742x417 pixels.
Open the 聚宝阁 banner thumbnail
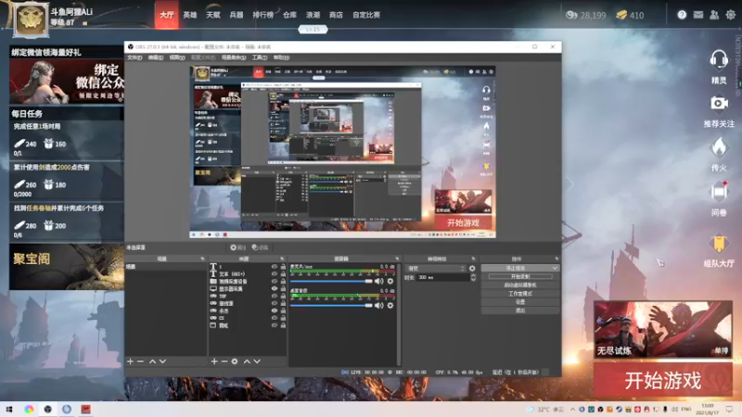tap(67, 267)
